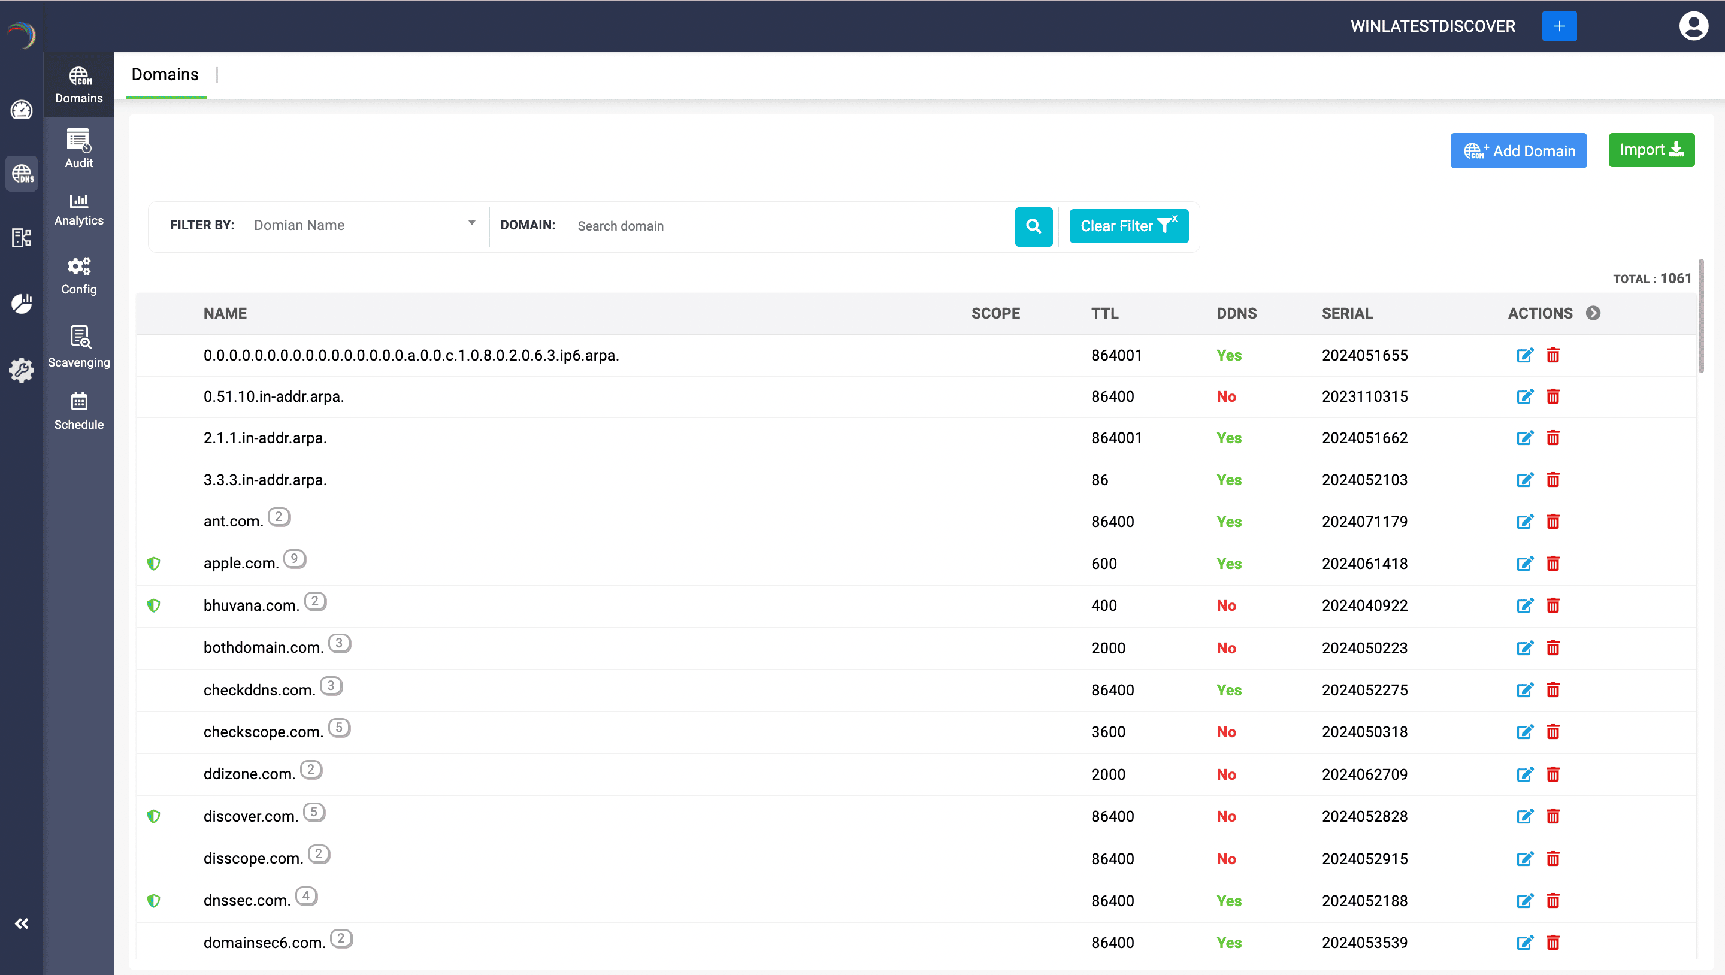Click the search magnifier button
This screenshot has height=975, width=1725.
[1033, 226]
